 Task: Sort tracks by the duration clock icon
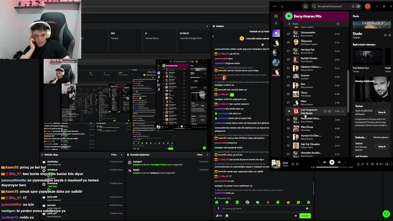point(338,24)
